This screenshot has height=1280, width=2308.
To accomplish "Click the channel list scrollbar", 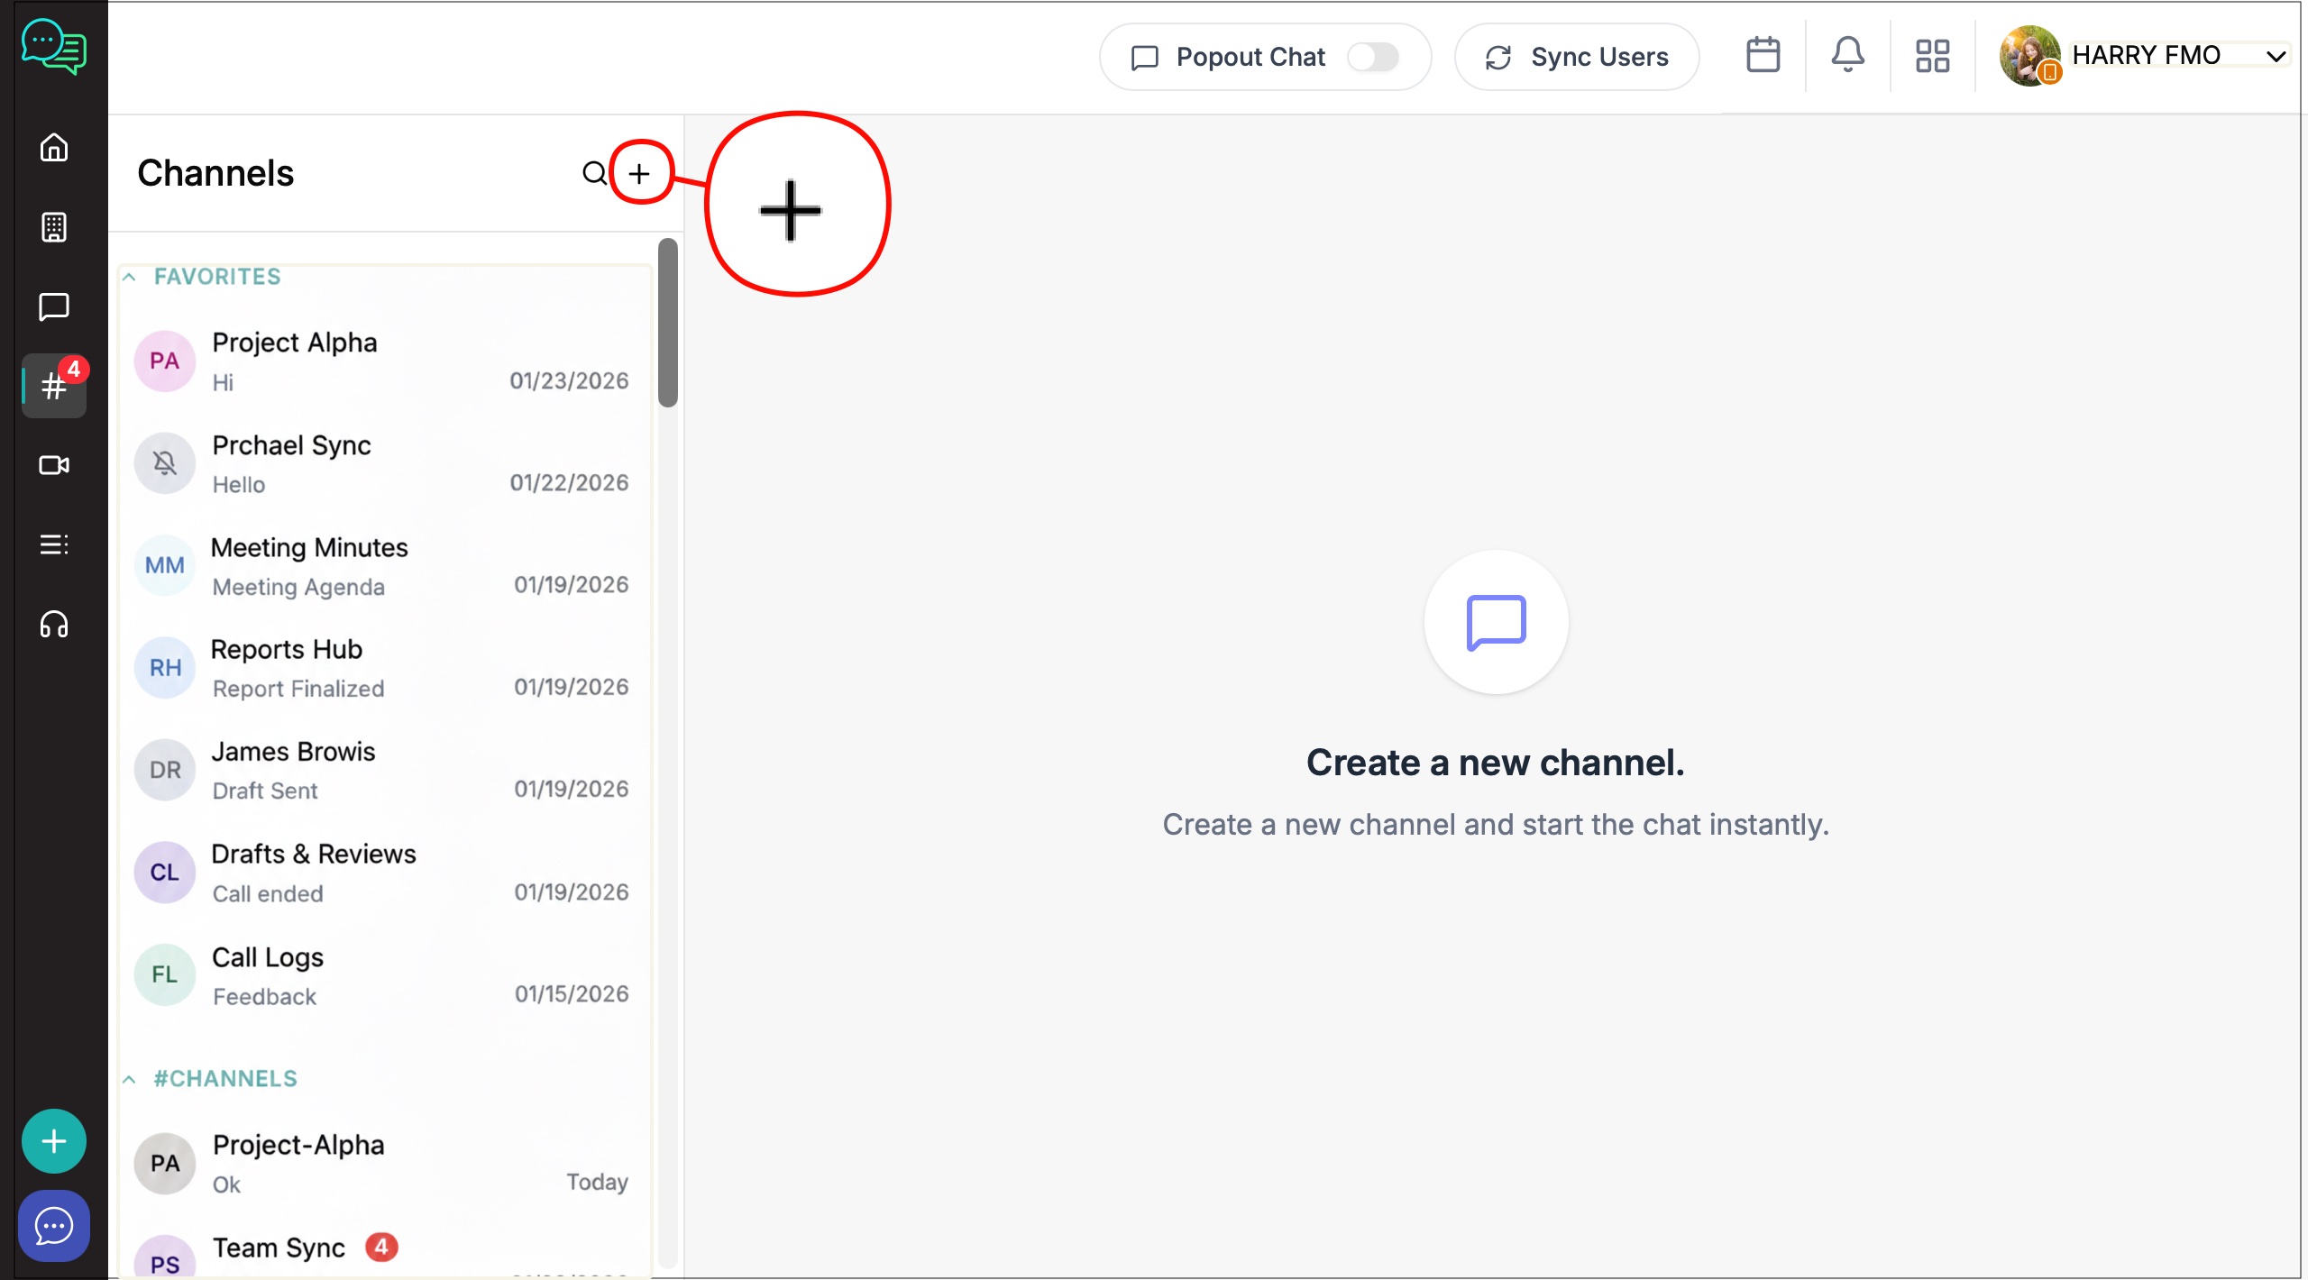I will (x=667, y=324).
